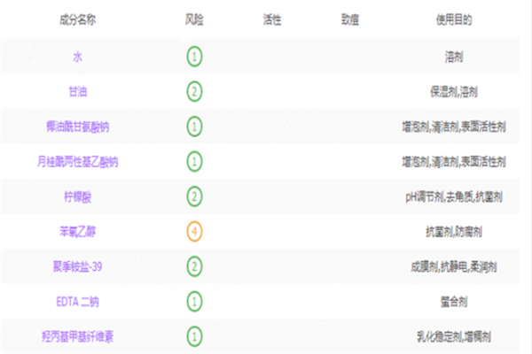
Task: Open the 苯氧乙醇 ingredient details
Action: click(x=78, y=231)
